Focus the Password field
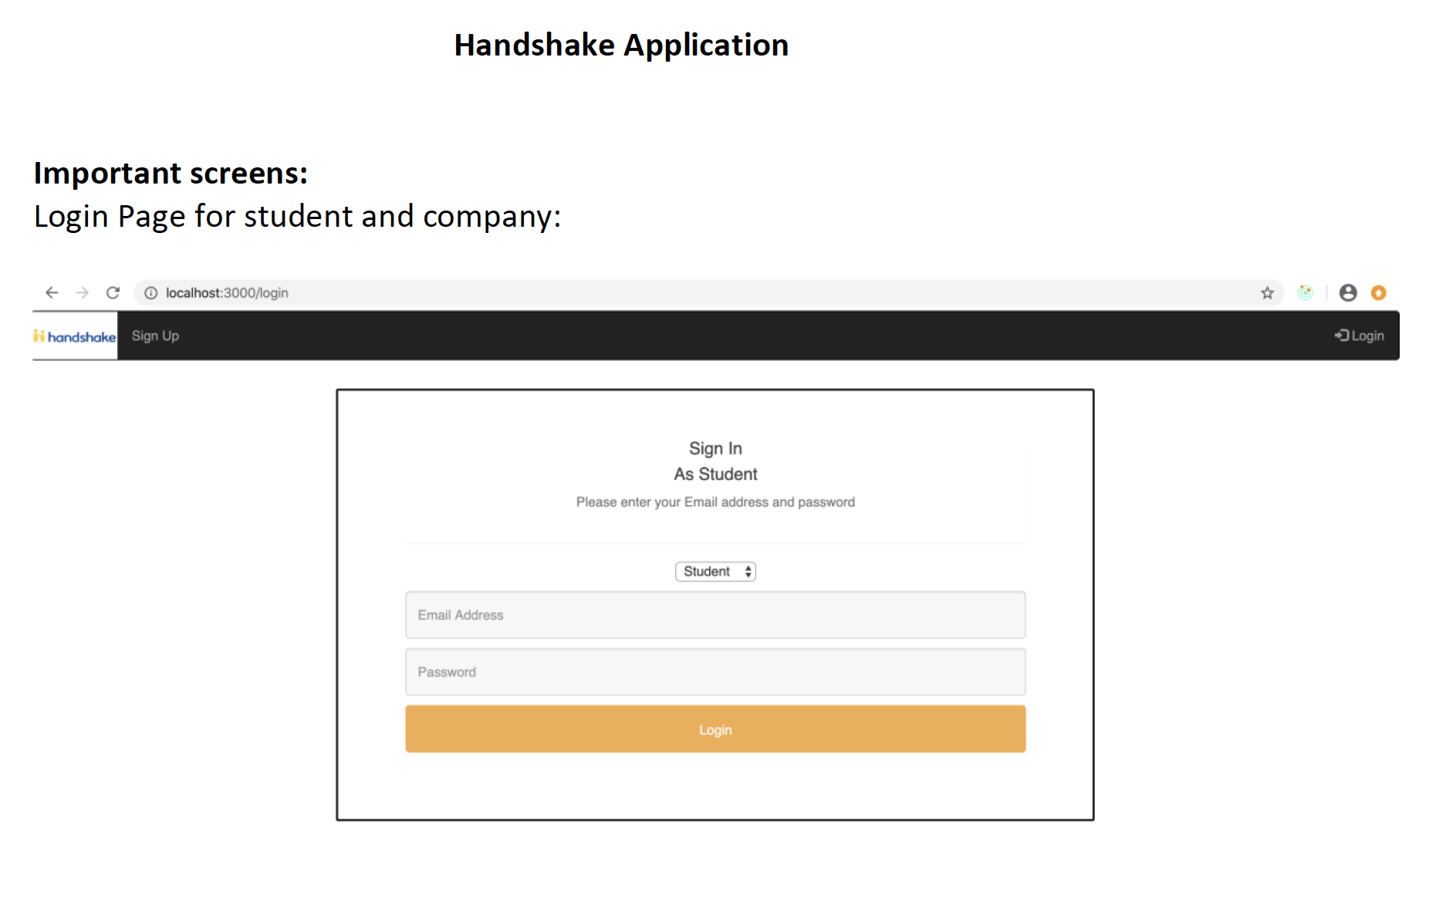Image resolution: width=1429 pixels, height=901 pixels. click(715, 672)
